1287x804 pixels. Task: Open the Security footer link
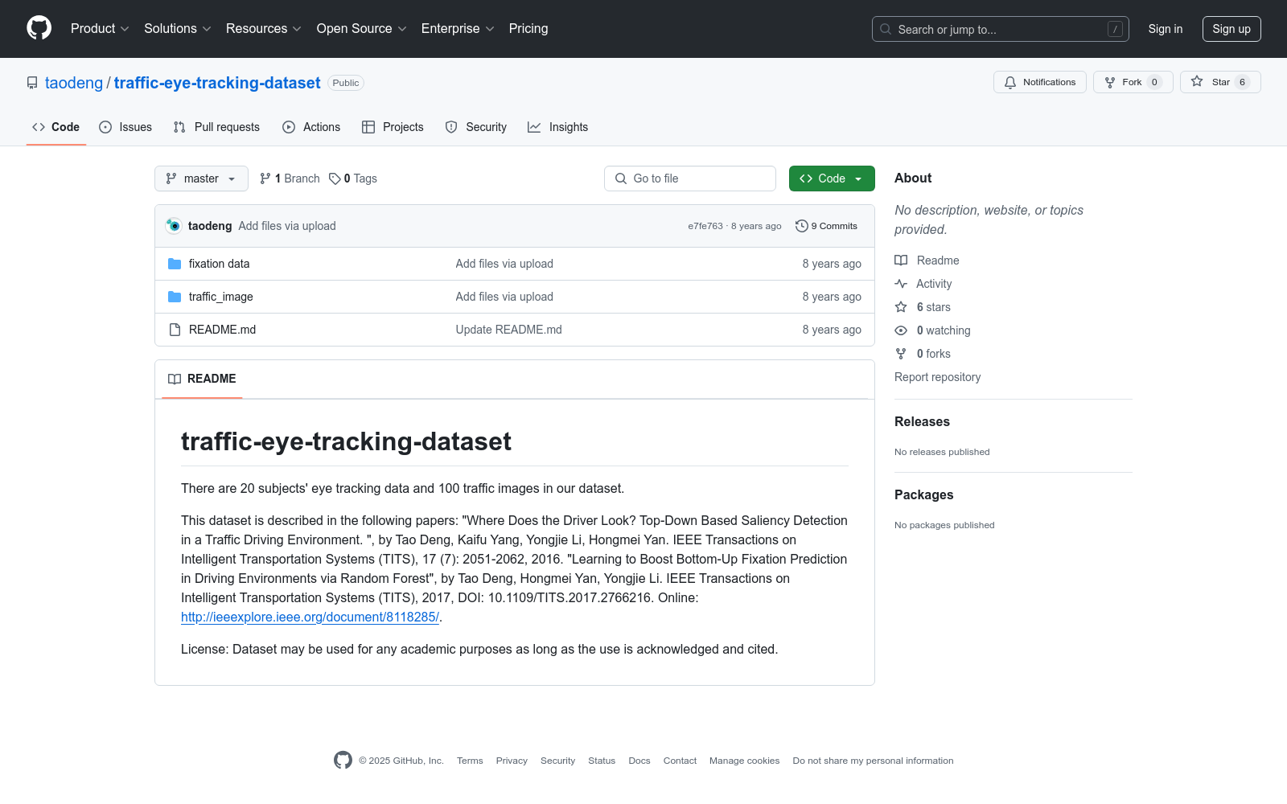coord(557,761)
